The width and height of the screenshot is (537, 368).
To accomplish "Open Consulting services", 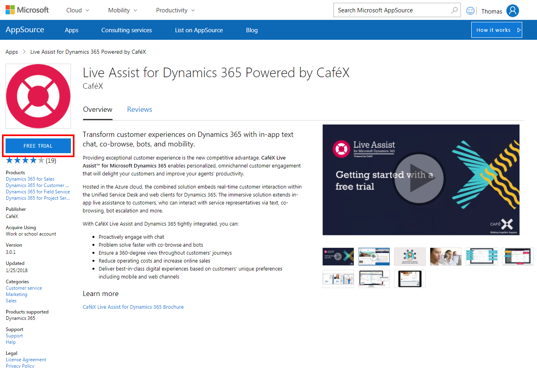I will (127, 30).
